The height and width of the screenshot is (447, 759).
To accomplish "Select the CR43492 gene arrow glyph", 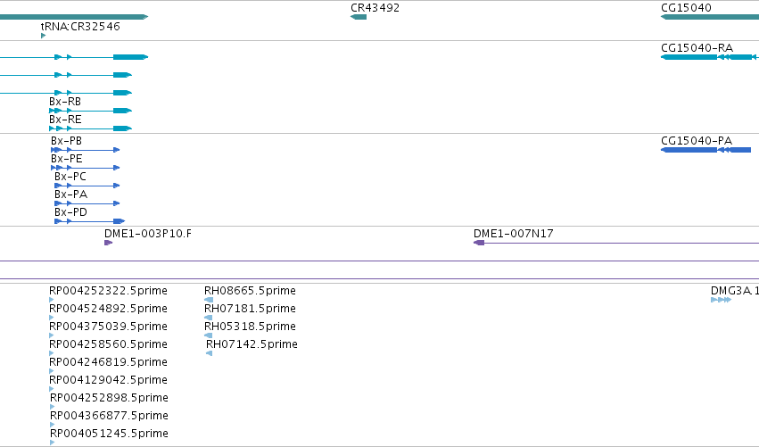I will (359, 17).
